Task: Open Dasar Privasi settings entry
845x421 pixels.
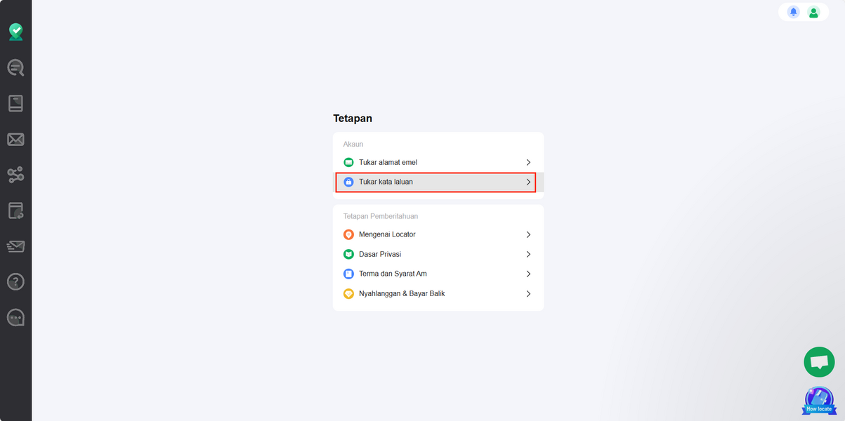Action: click(x=438, y=254)
